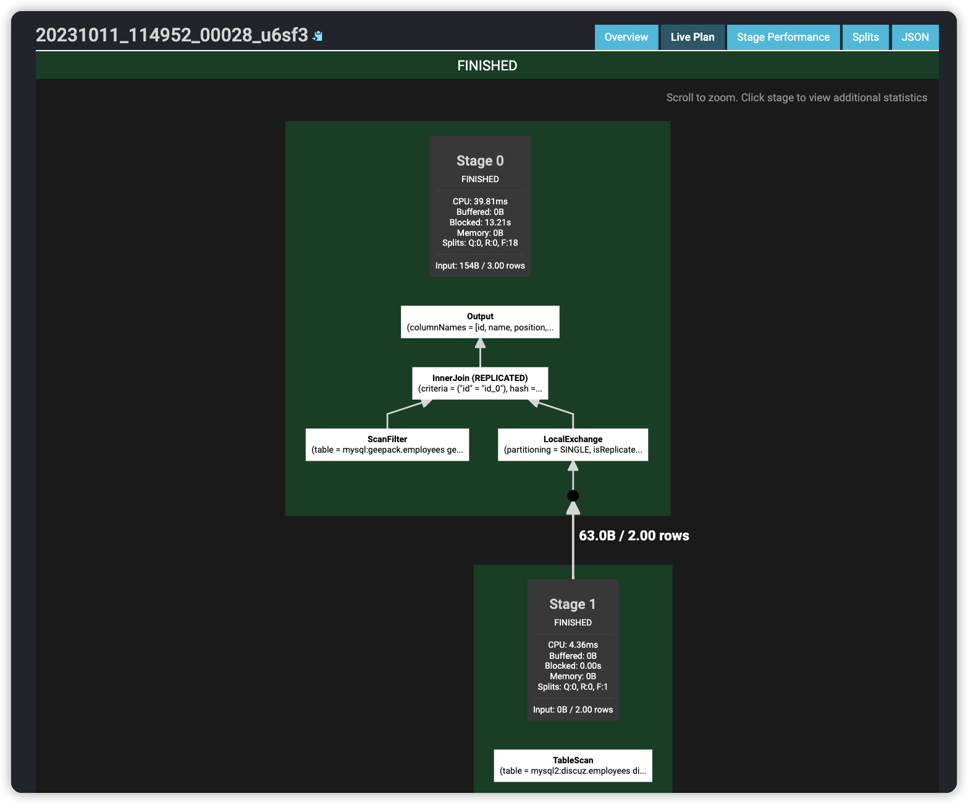The width and height of the screenshot is (968, 804).
Task: Open the Overview tab
Action: [x=626, y=37]
